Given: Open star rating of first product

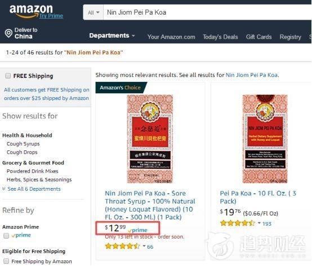Looking at the screenshot, I should point(123,246).
